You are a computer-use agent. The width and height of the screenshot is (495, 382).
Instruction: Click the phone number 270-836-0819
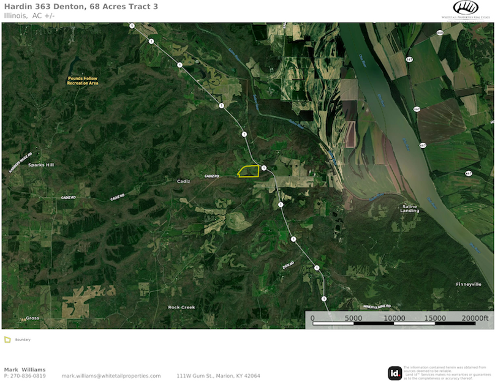(x=28, y=376)
